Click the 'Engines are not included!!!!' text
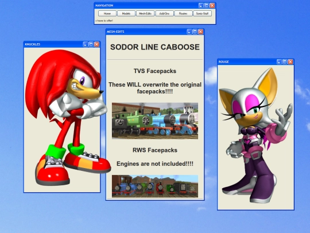This screenshot has width=310, height=233. click(x=155, y=163)
